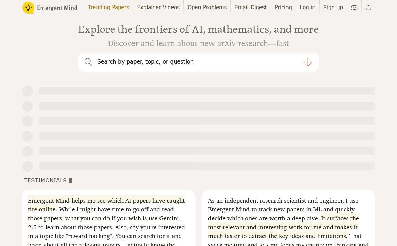The width and height of the screenshot is (397, 246).
Task: Open the Email Digest page
Action: [251, 7]
